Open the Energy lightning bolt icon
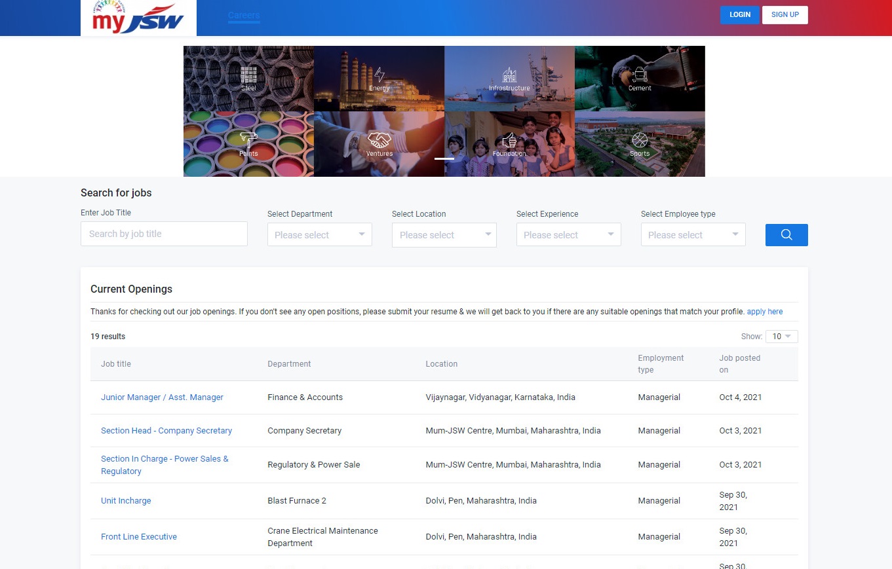Viewport: 892px width, 569px height. [x=379, y=74]
